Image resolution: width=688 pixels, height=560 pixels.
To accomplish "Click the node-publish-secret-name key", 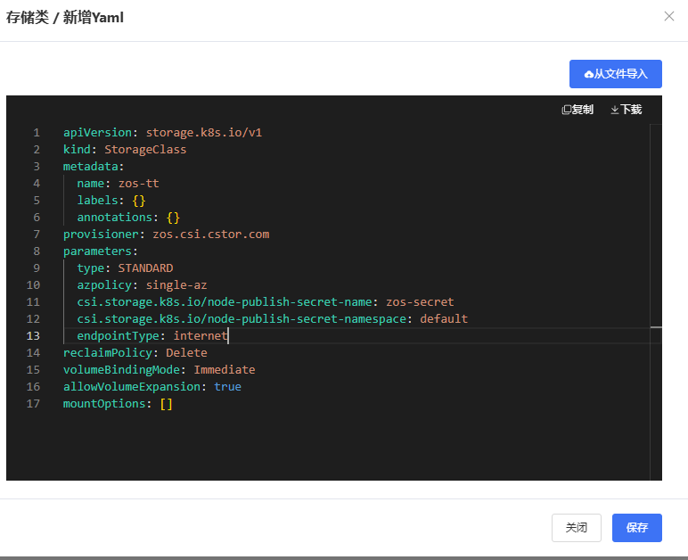I will pyautogui.click(x=225, y=302).
